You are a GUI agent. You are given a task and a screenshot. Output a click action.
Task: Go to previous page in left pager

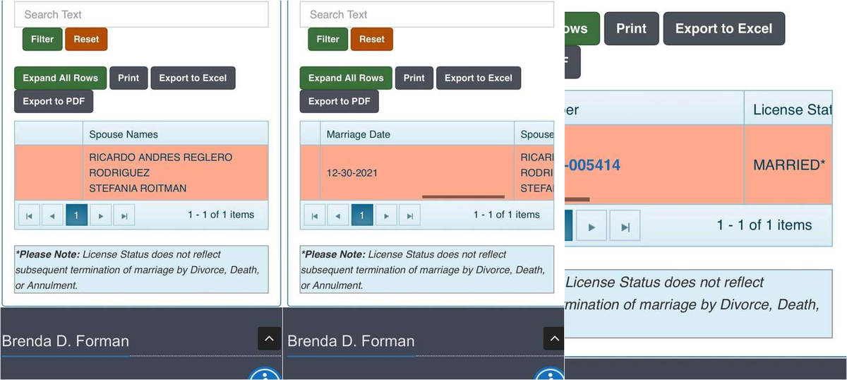[52, 215]
